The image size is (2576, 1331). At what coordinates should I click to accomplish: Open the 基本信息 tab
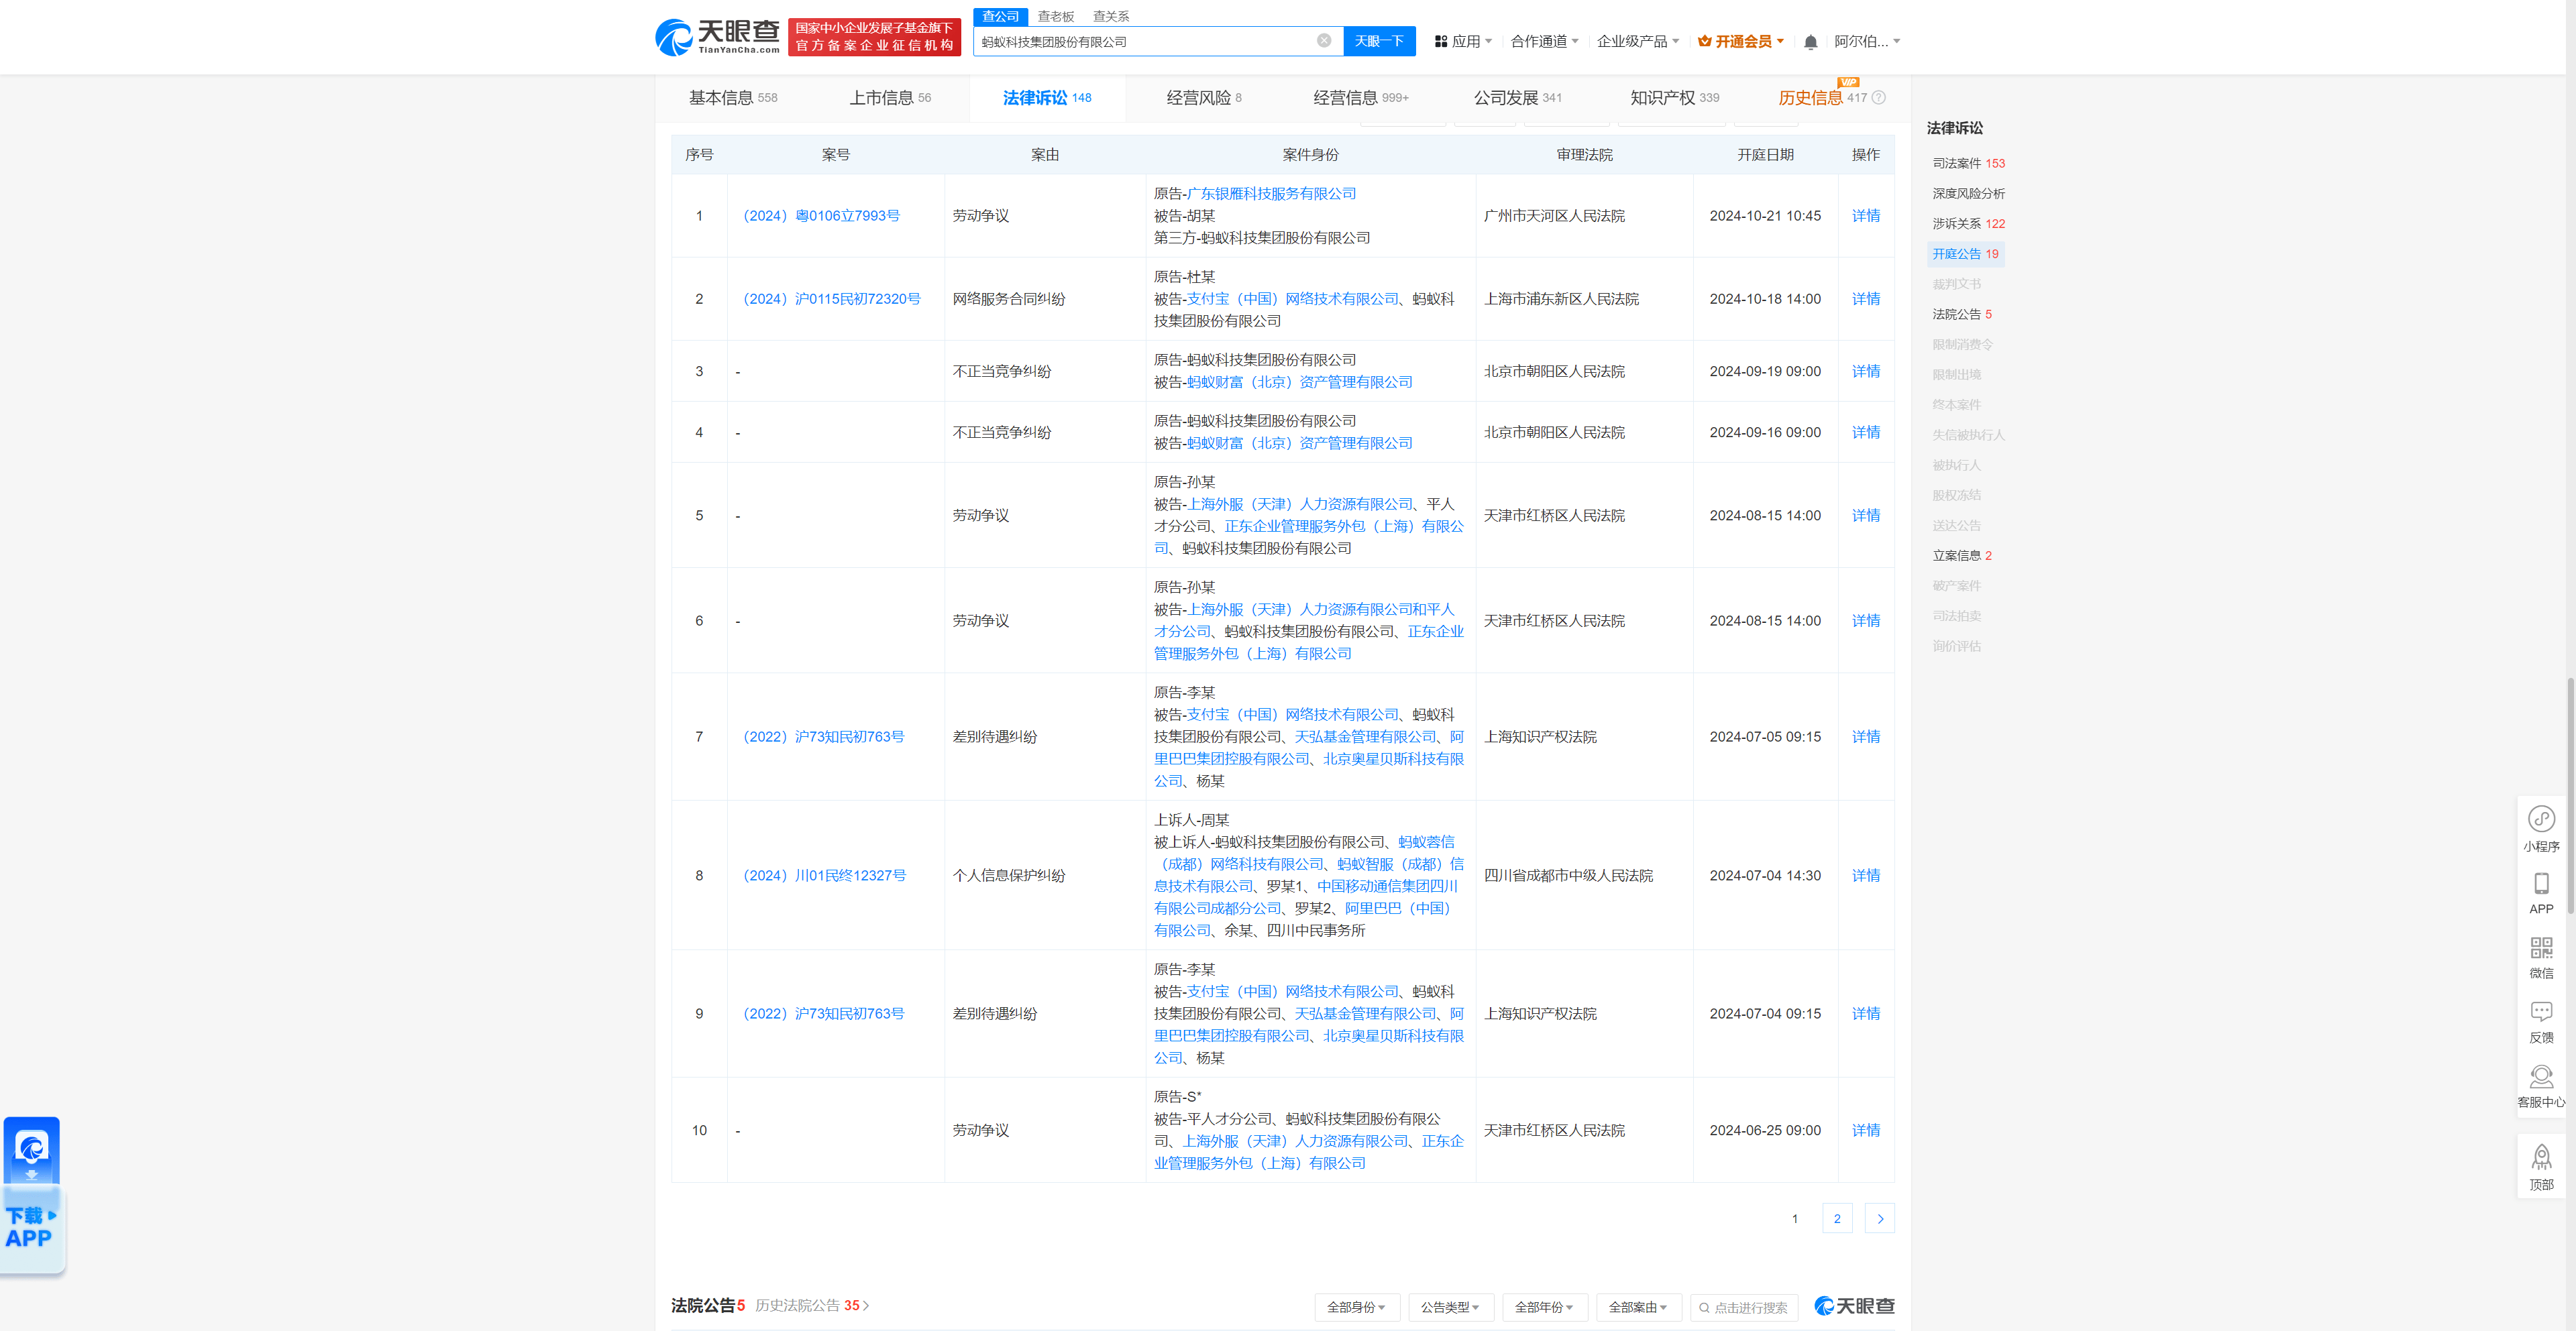[732, 97]
